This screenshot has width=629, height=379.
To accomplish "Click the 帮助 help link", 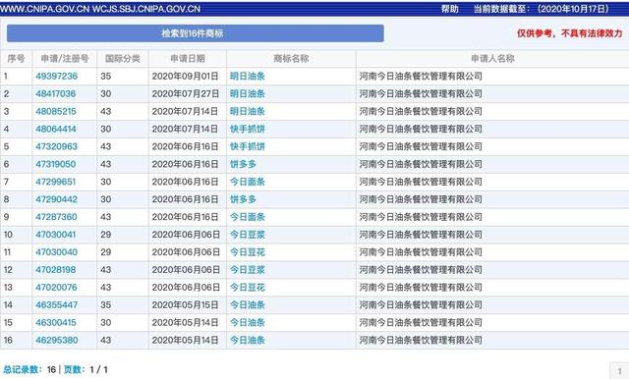I will coord(450,9).
